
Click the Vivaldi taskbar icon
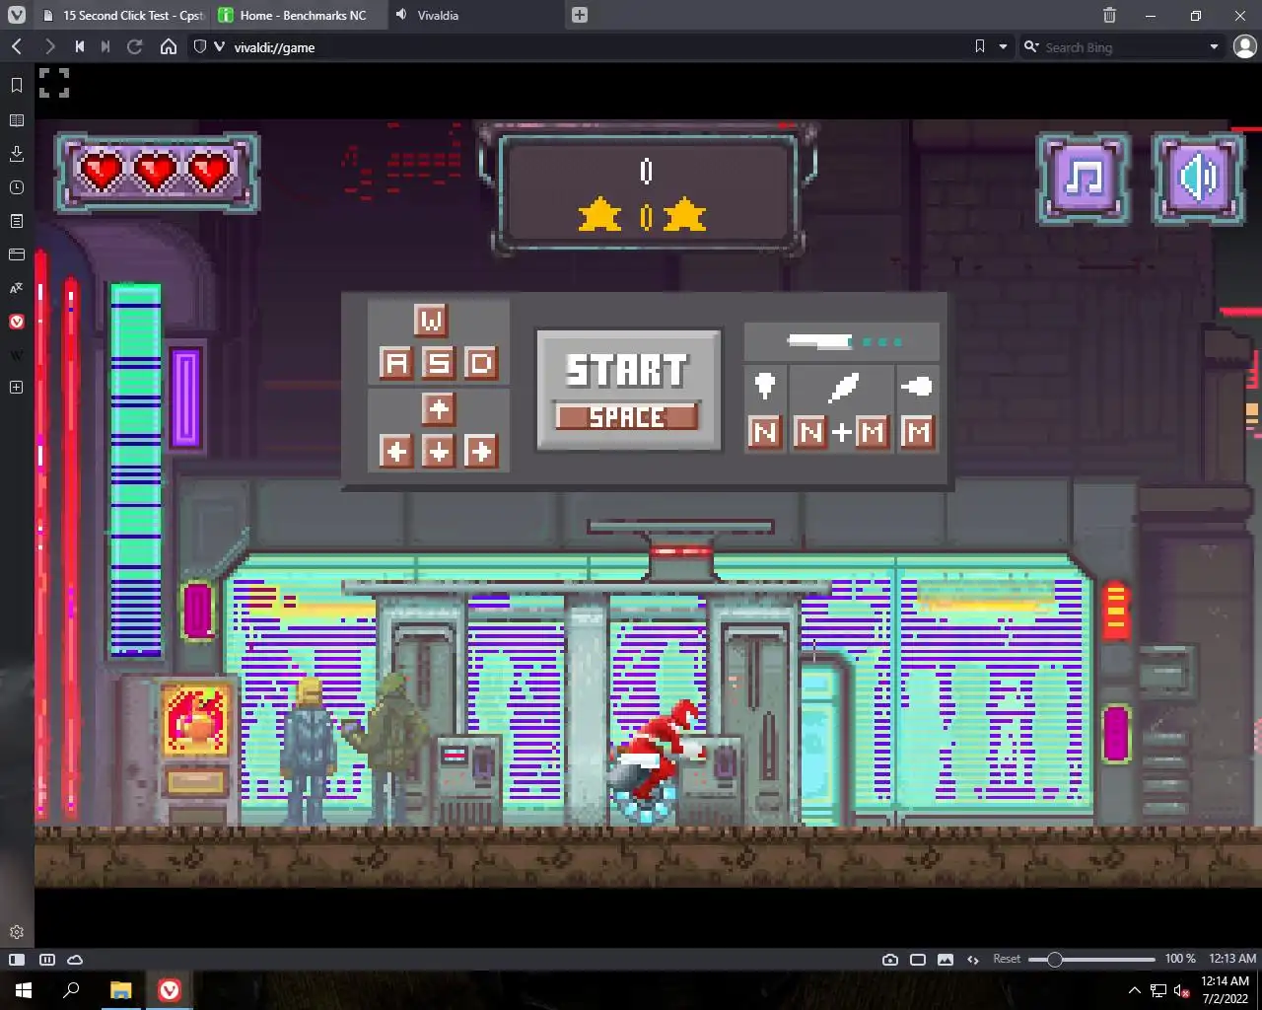tap(170, 990)
